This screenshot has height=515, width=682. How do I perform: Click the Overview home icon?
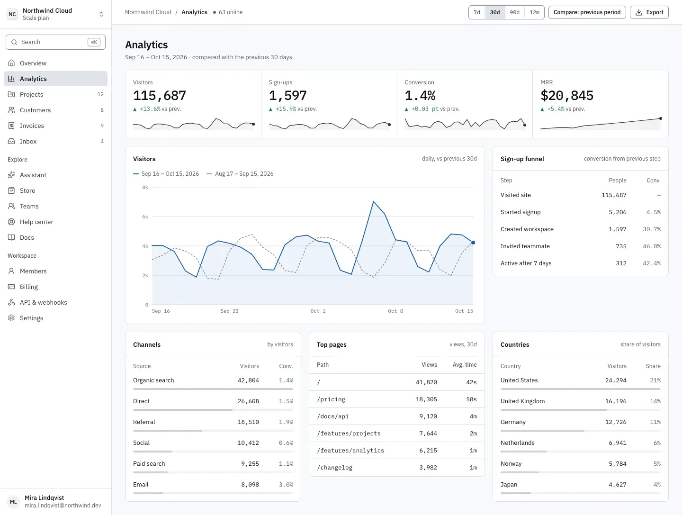pyautogui.click(x=11, y=63)
